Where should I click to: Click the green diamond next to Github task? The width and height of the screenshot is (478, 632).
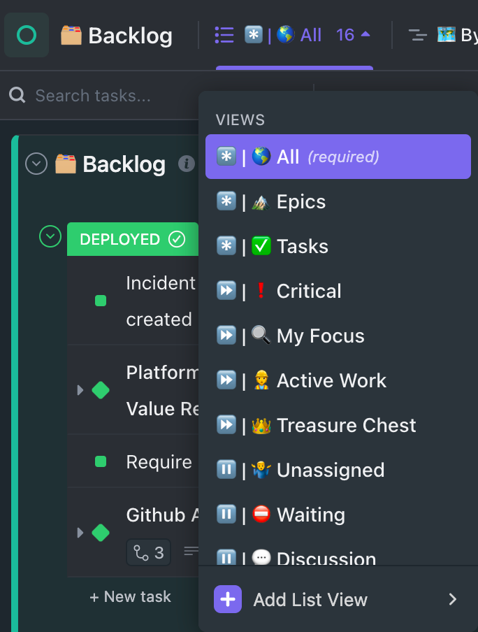[x=101, y=533]
